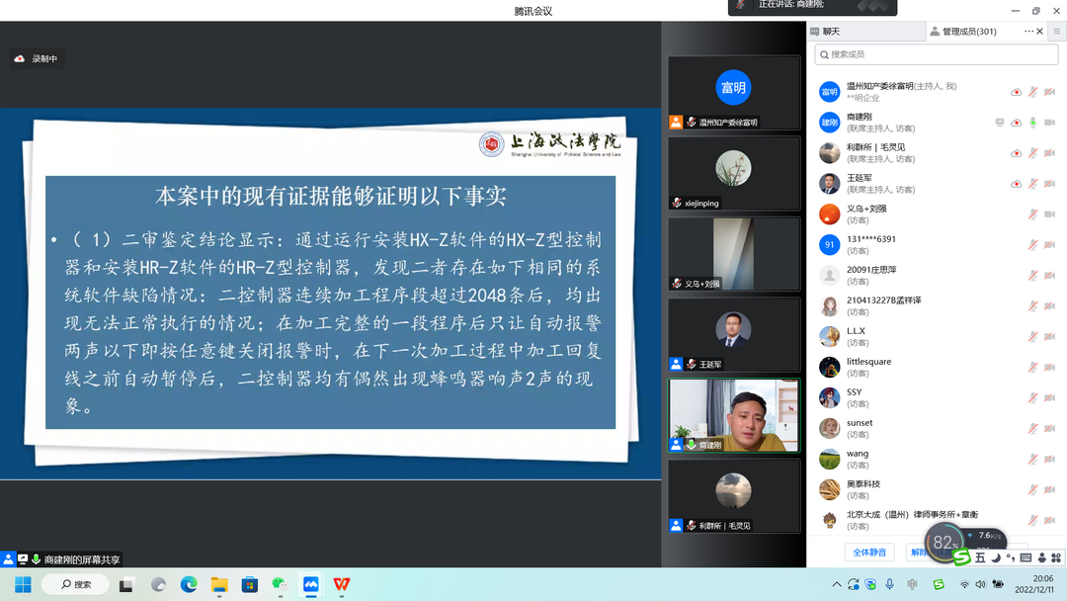Click recording cloud icon beside 利群所 | 毛灵见
Image resolution: width=1067 pixels, height=601 pixels.
coord(1016,153)
